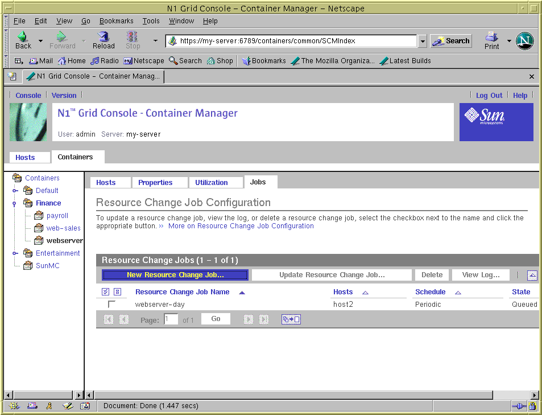Click the horizontal scrollbar in main pane
Image resolution: width=542 pixels, height=415 pixels.
click(293, 395)
